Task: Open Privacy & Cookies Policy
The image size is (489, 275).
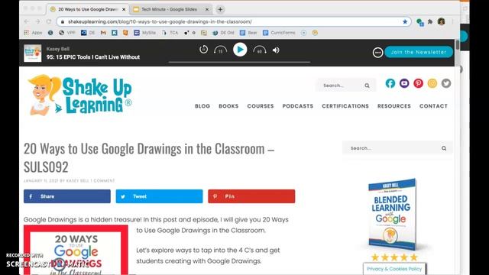Action: click(394, 269)
